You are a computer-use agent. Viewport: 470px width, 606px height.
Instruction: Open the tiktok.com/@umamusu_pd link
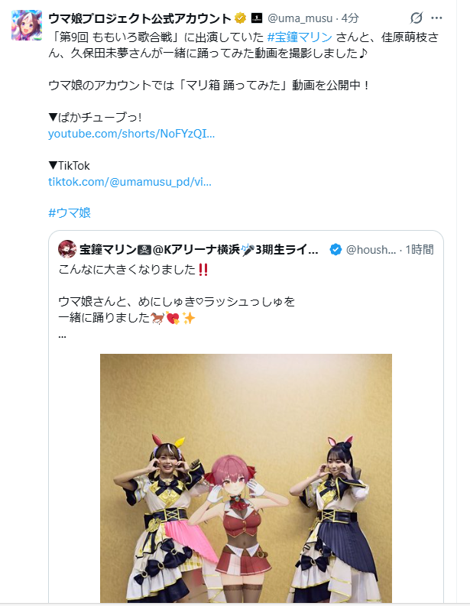(130, 182)
